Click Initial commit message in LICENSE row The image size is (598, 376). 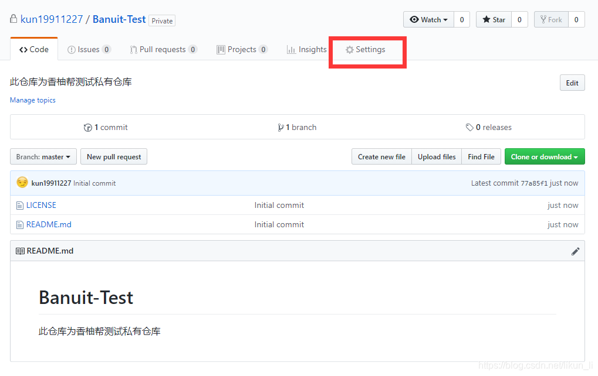pyautogui.click(x=279, y=205)
